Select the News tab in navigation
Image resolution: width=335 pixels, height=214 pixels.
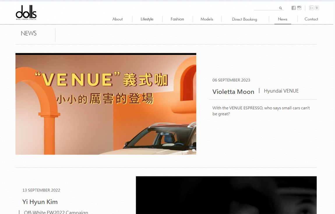(282, 19)
